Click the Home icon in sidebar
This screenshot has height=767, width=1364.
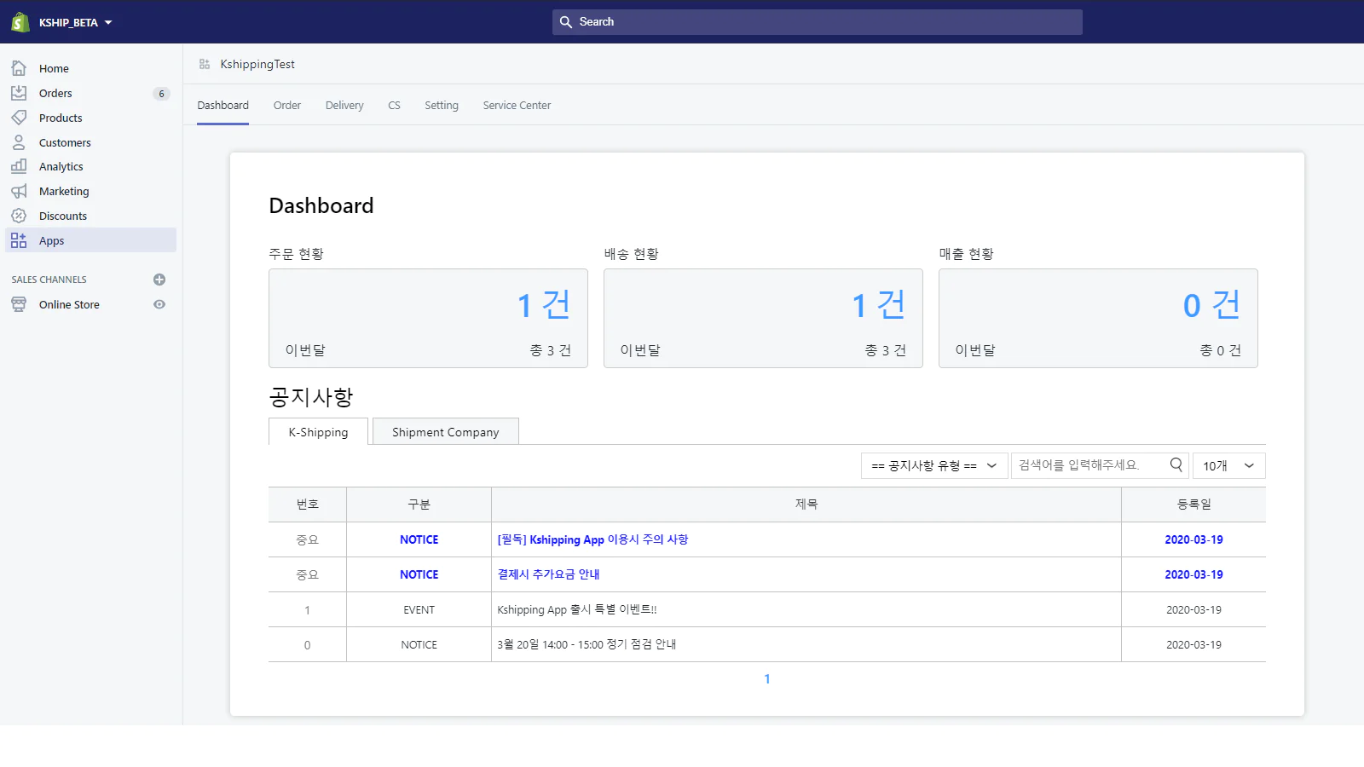(x=19, y=68)
